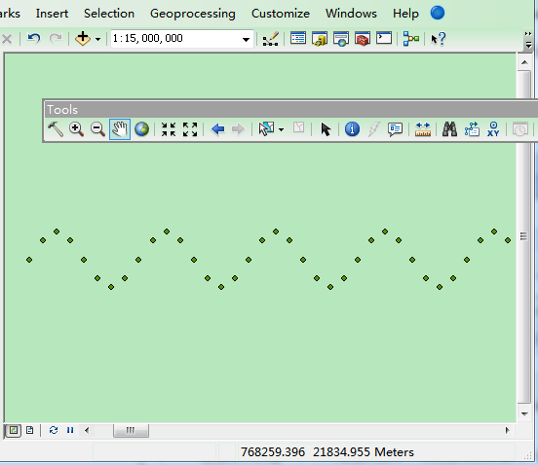
Task: Toggle the Pause Drawing button
Action: tap(70, 430)
